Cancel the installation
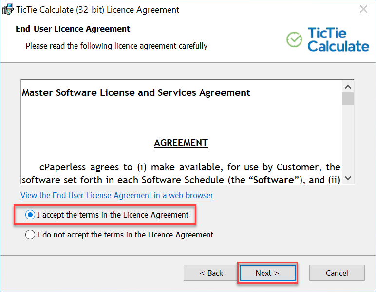 tap(337, 273)
